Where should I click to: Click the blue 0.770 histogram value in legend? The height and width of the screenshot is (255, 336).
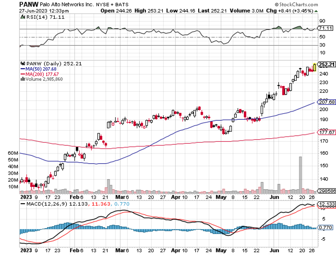[x=122, y=204]
